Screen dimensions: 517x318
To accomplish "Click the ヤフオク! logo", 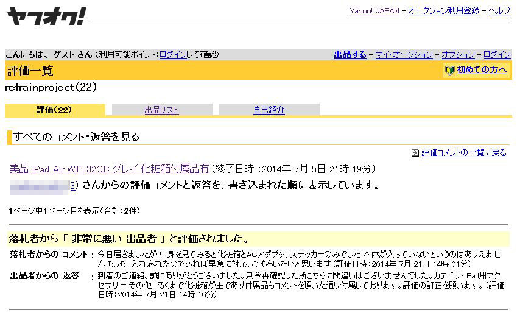I will click(46, 15).
